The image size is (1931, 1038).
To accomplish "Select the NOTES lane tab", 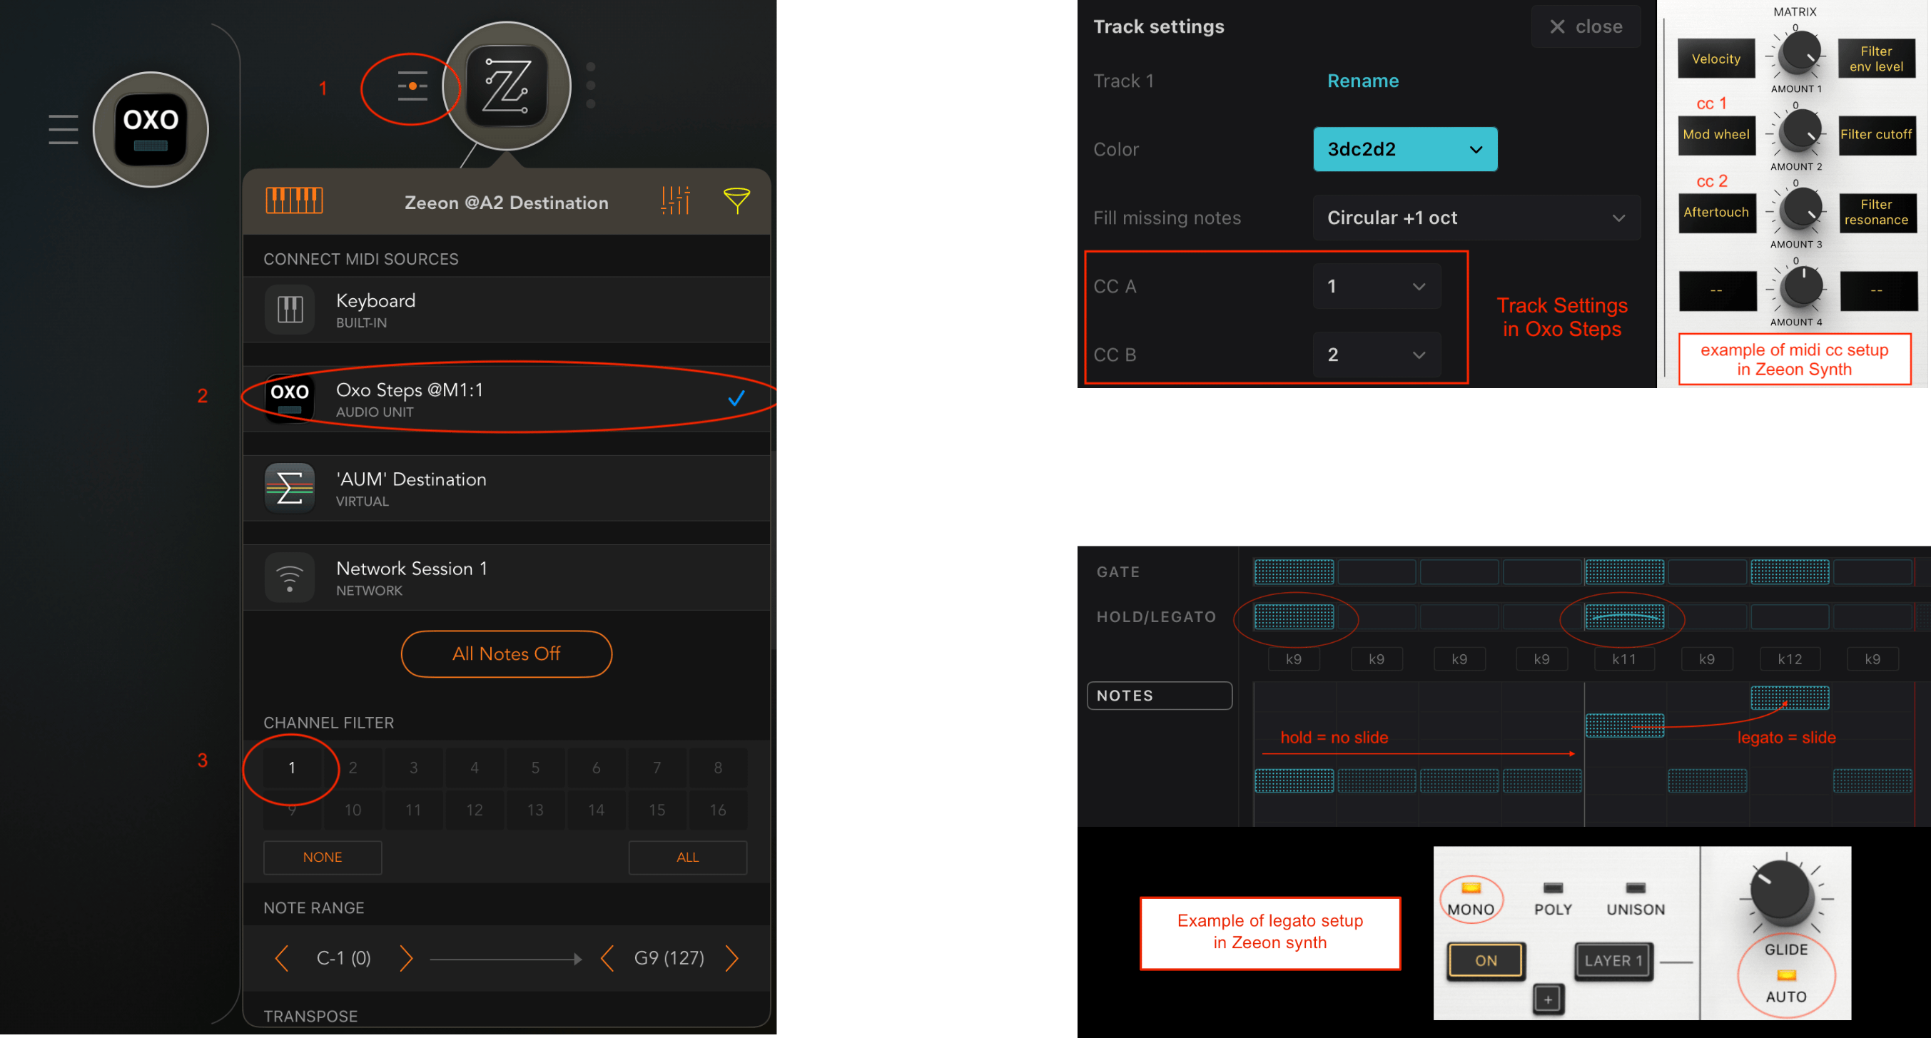I will (1160, 696).
